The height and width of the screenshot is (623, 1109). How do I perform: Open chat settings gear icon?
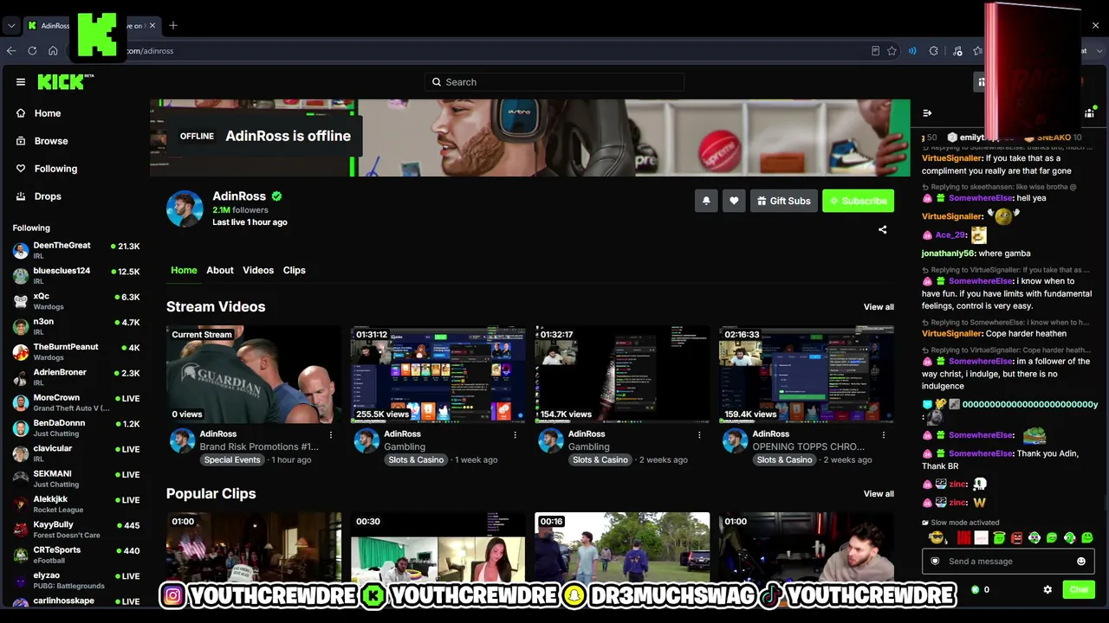pyautogui.click(x=1047, y=589)
